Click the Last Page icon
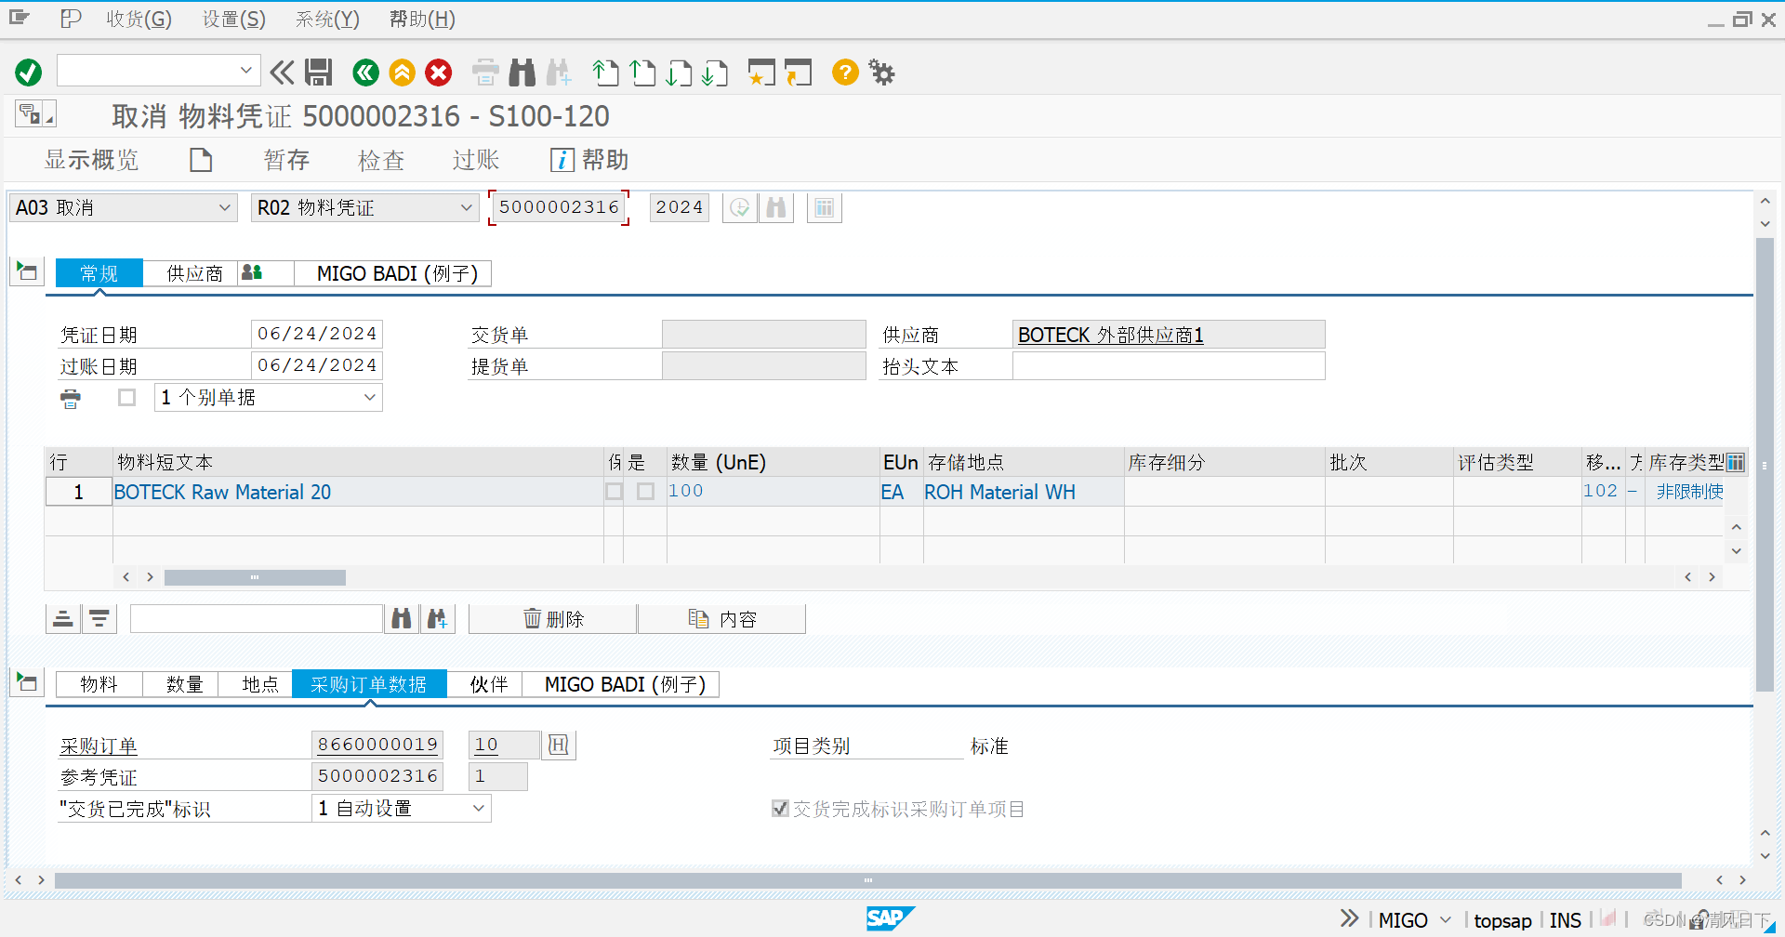Image resolution: width=1785 pixels, height=937 pixels. click(x=715, y=72)
